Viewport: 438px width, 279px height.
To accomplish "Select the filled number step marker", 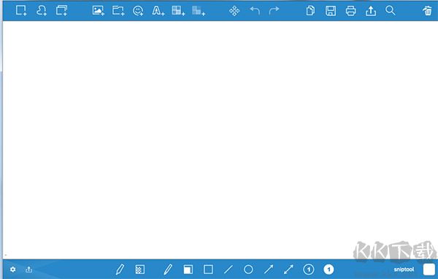I will (x=328, y=270).
